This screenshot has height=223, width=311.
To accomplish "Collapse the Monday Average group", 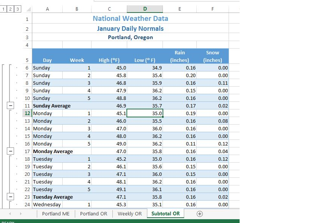I will point(11,151).
